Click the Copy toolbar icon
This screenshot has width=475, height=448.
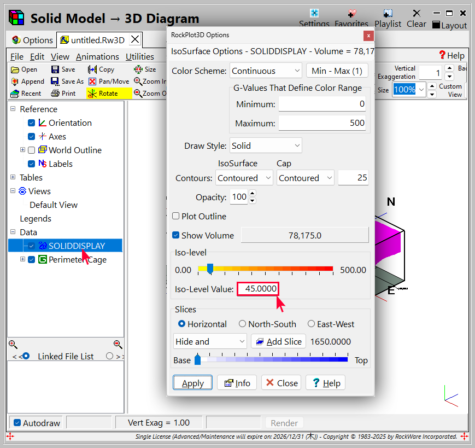[92, 69]
